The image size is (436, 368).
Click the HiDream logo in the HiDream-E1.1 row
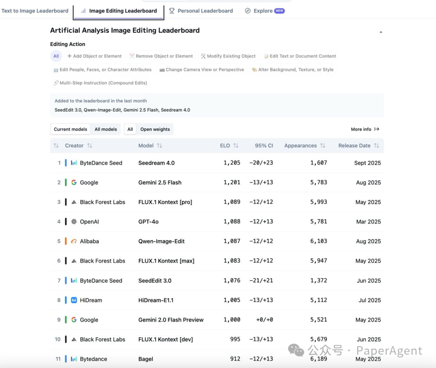[74, 300]
